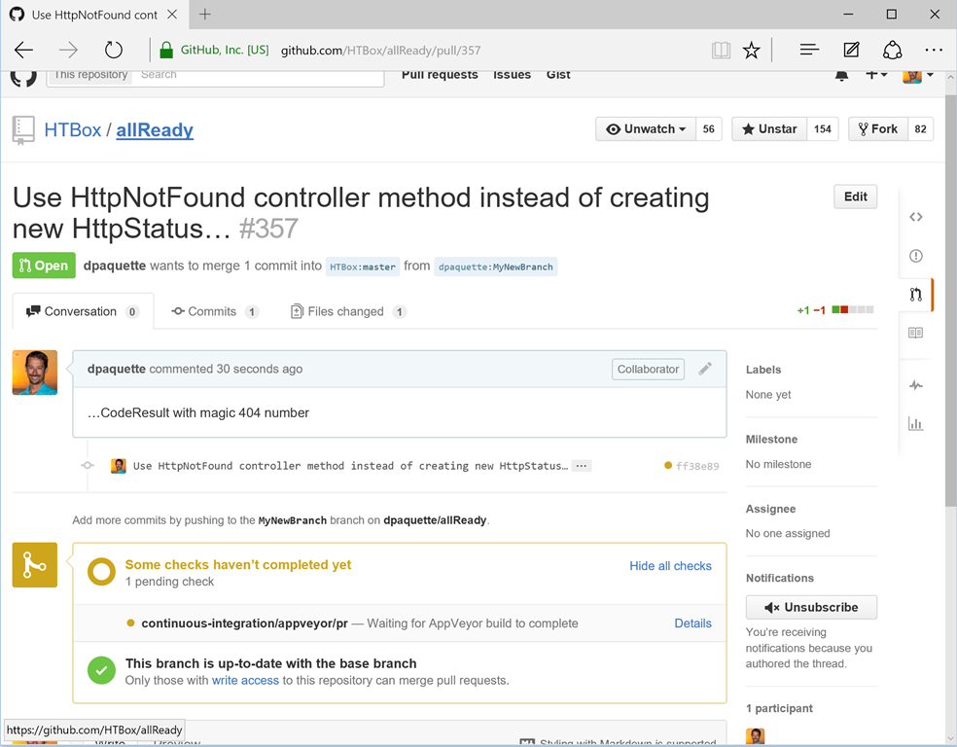Viewport: 957px width, 747px height.
Task: Open GitHub notifications bell
Action: point(841,76)
